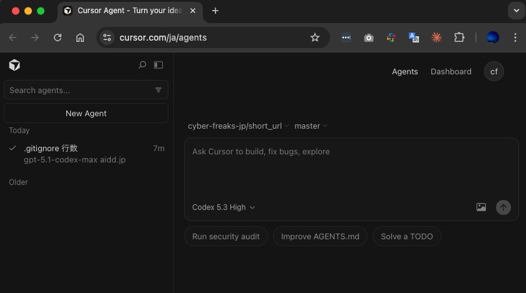This screenshot has width=526, height=293.
Task: Attach an image with the picture icon
Action: [481, 207]
